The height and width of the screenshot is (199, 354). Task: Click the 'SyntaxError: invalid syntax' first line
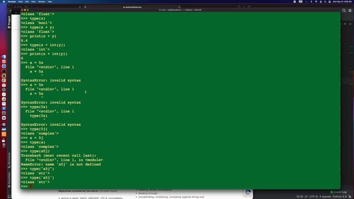tap(51, 80)
